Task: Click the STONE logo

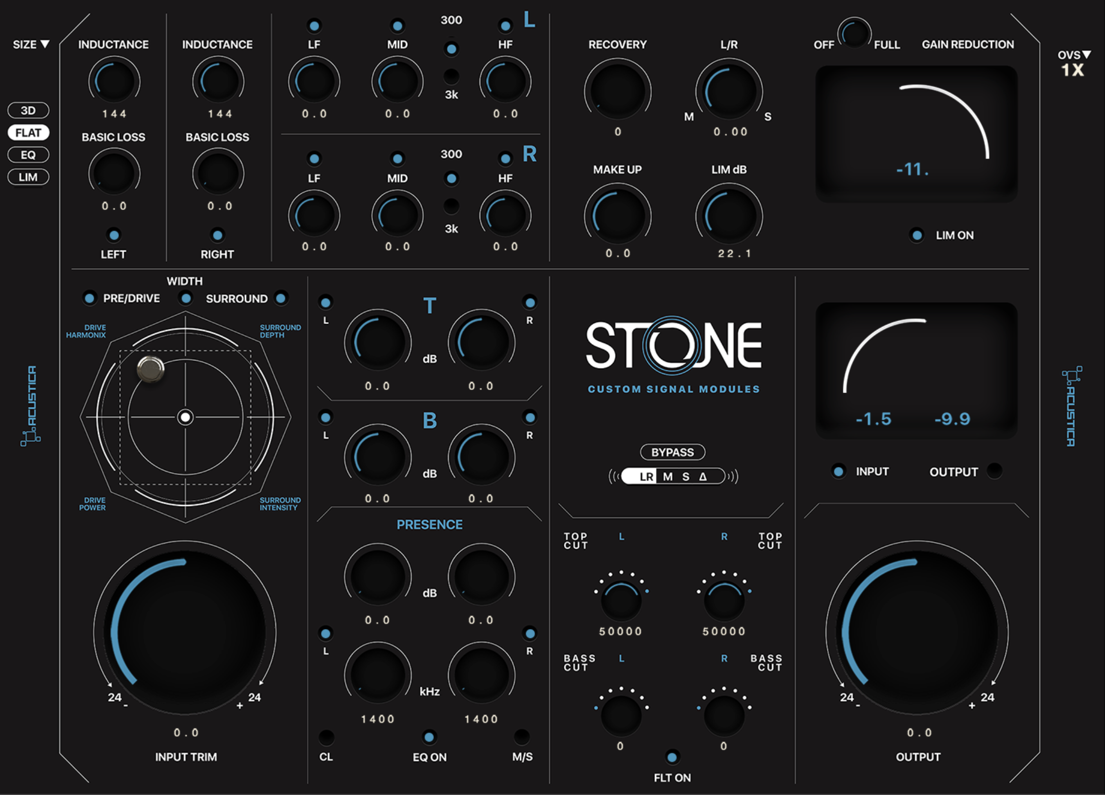Action: [673, 345]
